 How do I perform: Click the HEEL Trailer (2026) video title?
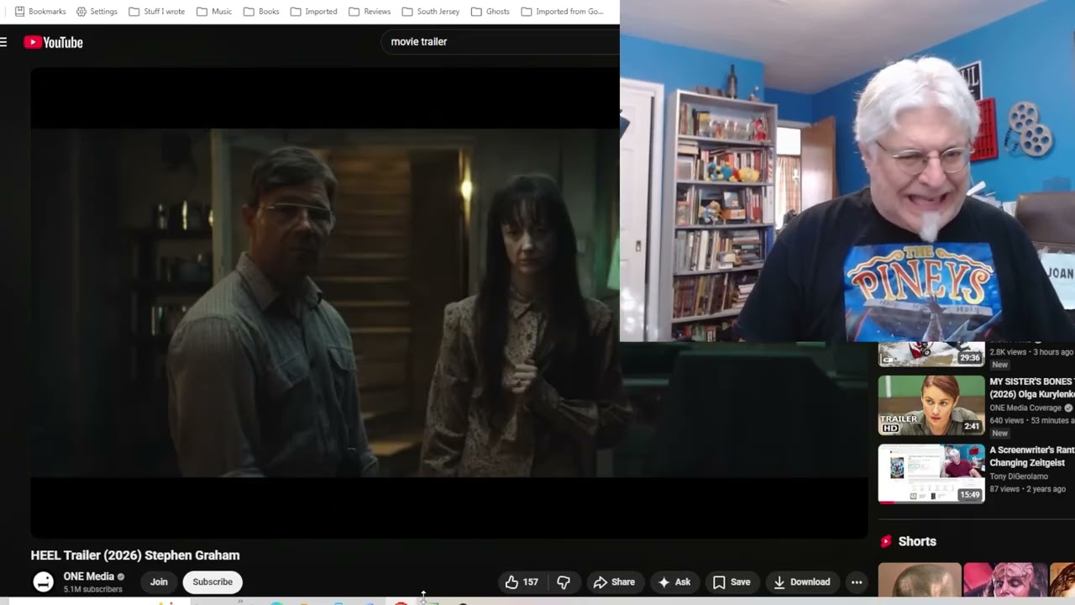pyautogui.click(x=135, y=555)
